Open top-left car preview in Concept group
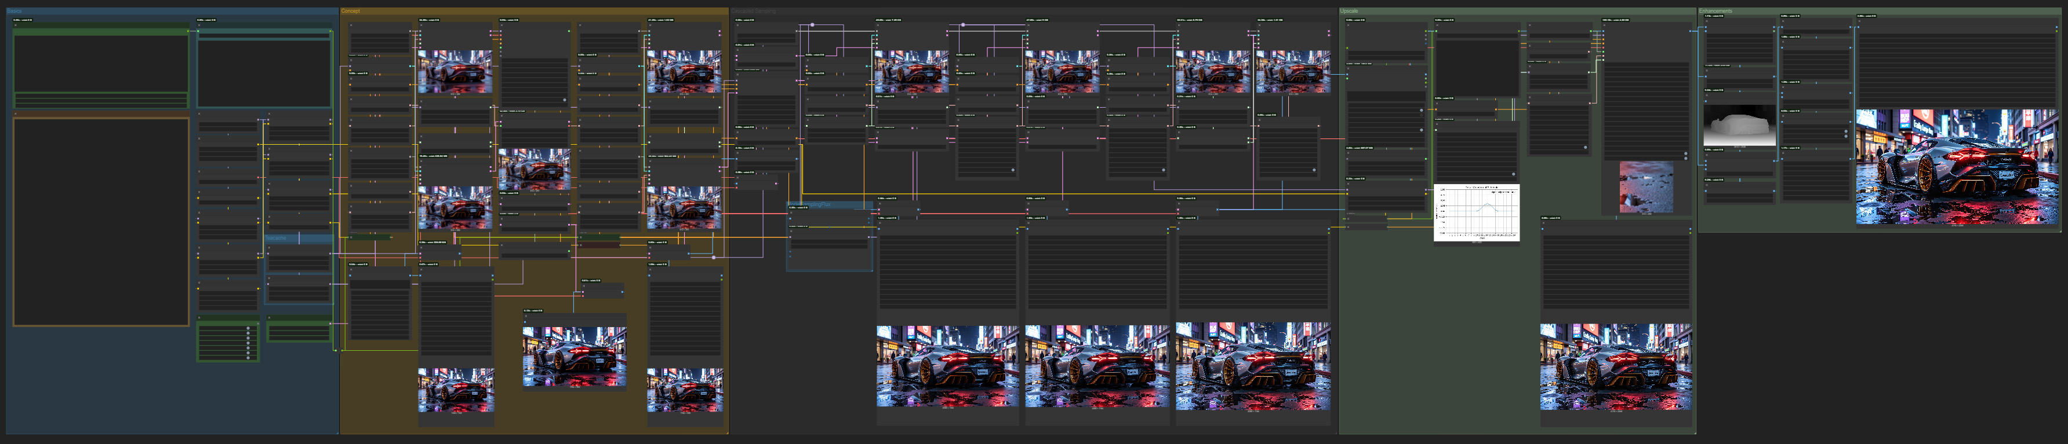This screenshot has height=444, width=2068. click(455, 71)
